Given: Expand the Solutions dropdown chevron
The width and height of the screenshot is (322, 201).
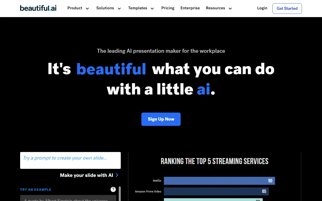Looking at the screenshot, I should click(x=119, y=9).
